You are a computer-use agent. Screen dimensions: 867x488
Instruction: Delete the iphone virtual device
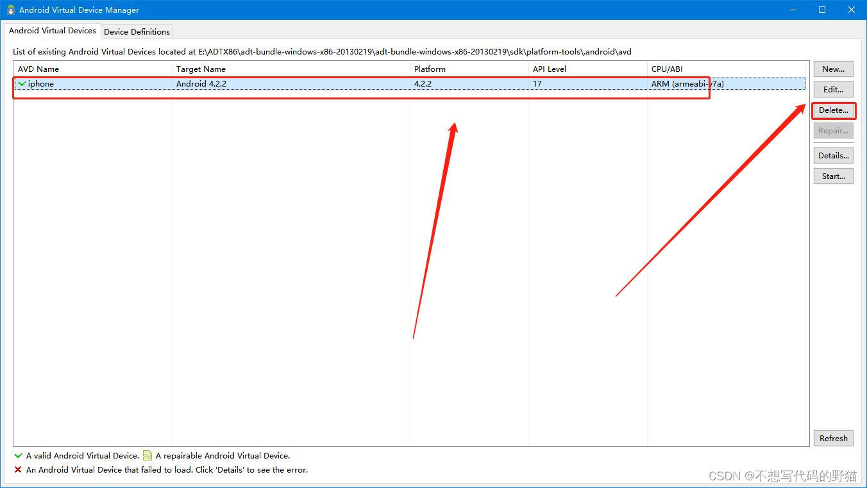coord(833,110)
